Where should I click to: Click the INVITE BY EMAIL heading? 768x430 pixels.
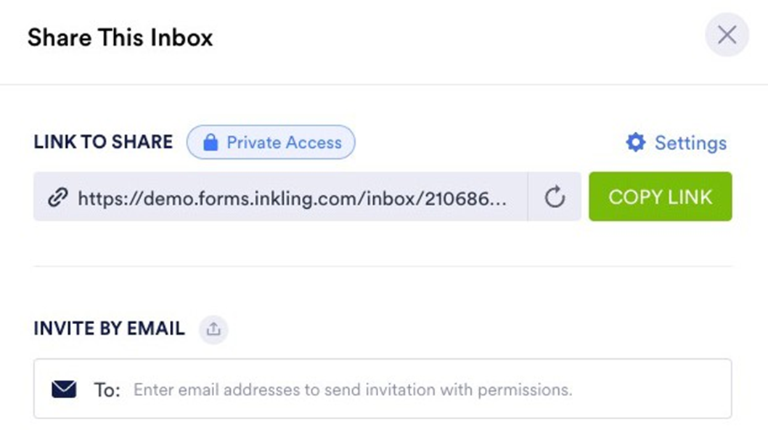(x=109, y=328)
